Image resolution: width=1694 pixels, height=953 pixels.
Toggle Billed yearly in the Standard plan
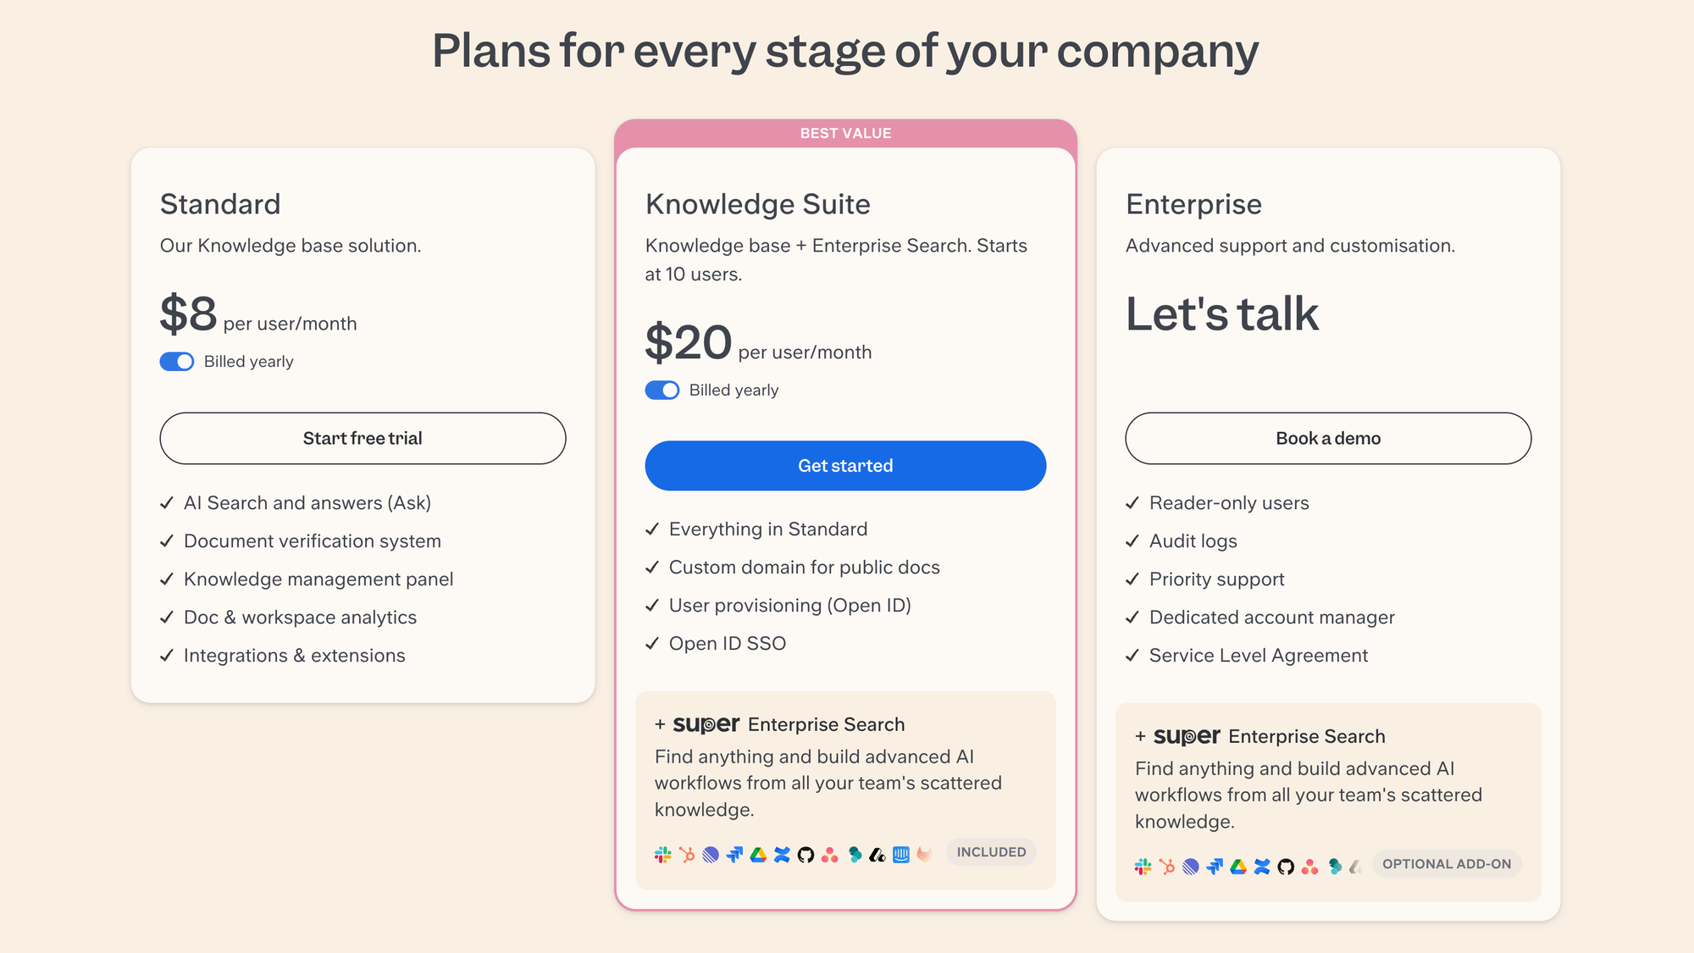[177, 361]
